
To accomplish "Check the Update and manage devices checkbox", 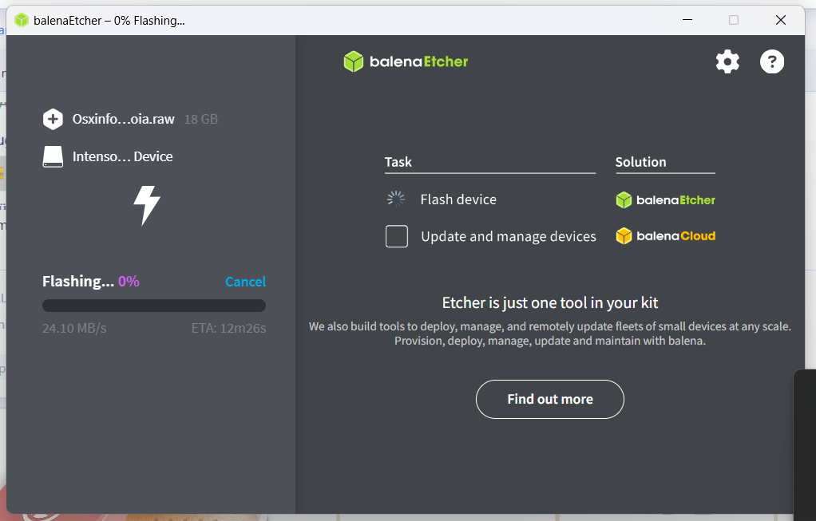I will coord(397,236).
